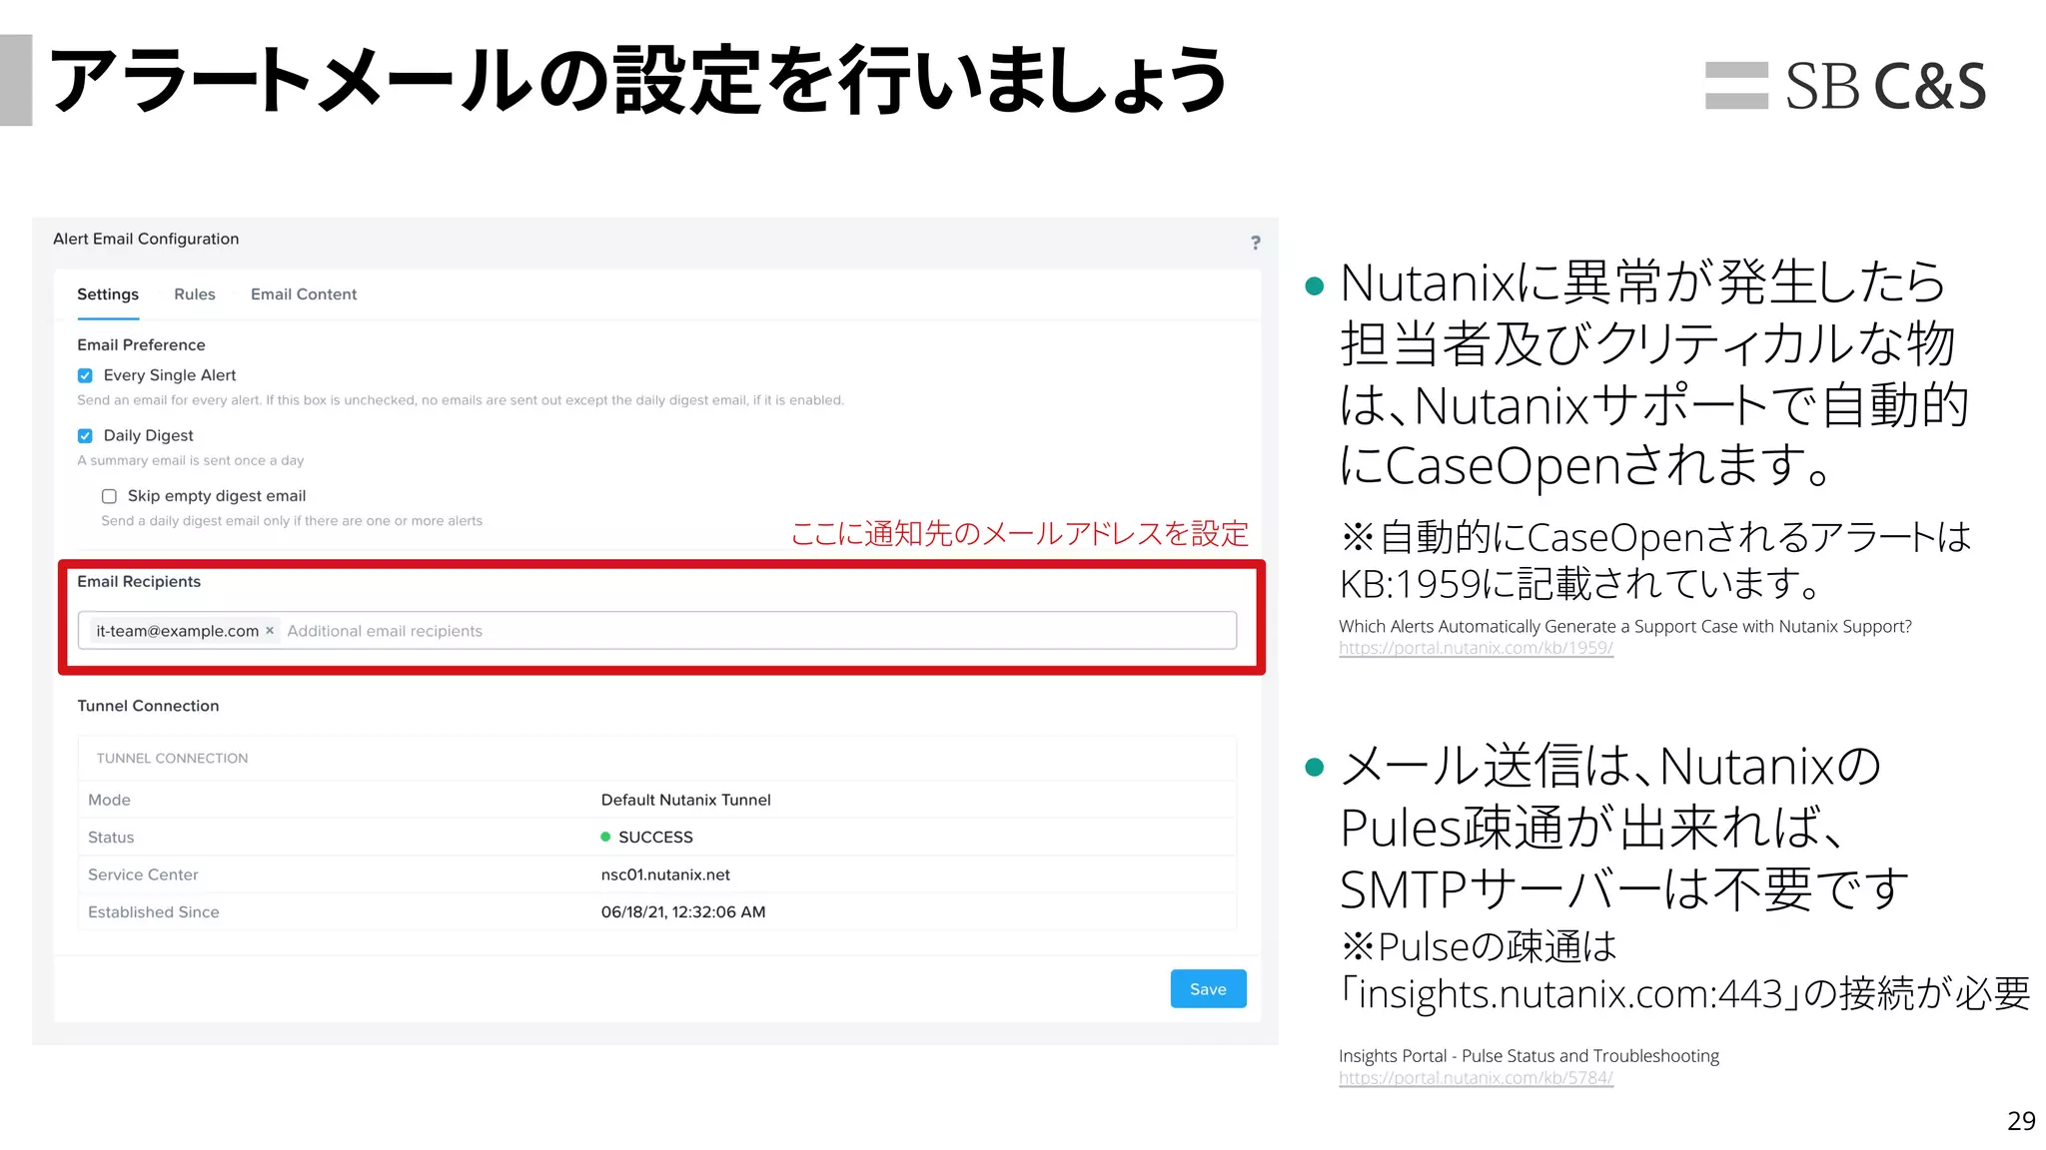Click the Established Since row label
The image size is (2046, 1150).
(x=153, y=911)
